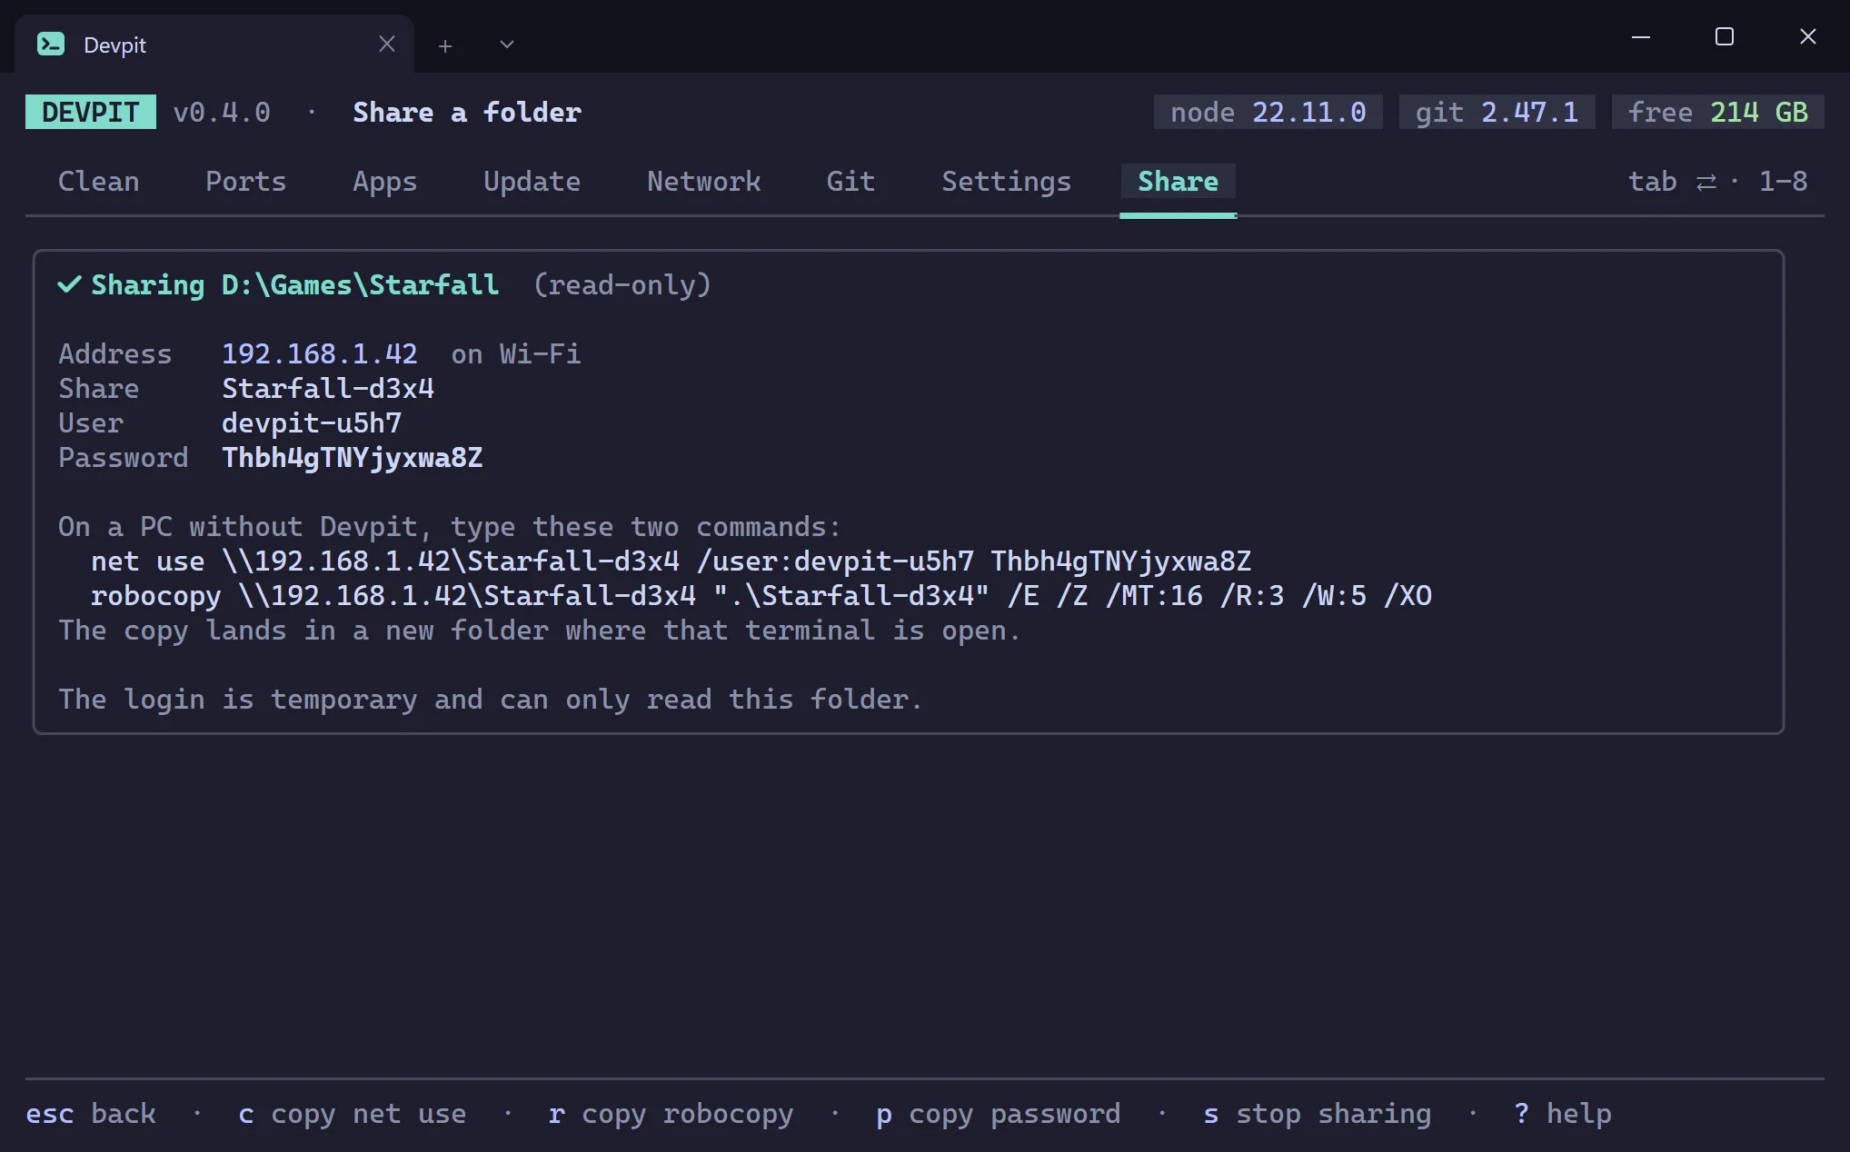Screen dimensions: 1850x1152
Task: Click the esc back hint
Action: pos(91,1113)
